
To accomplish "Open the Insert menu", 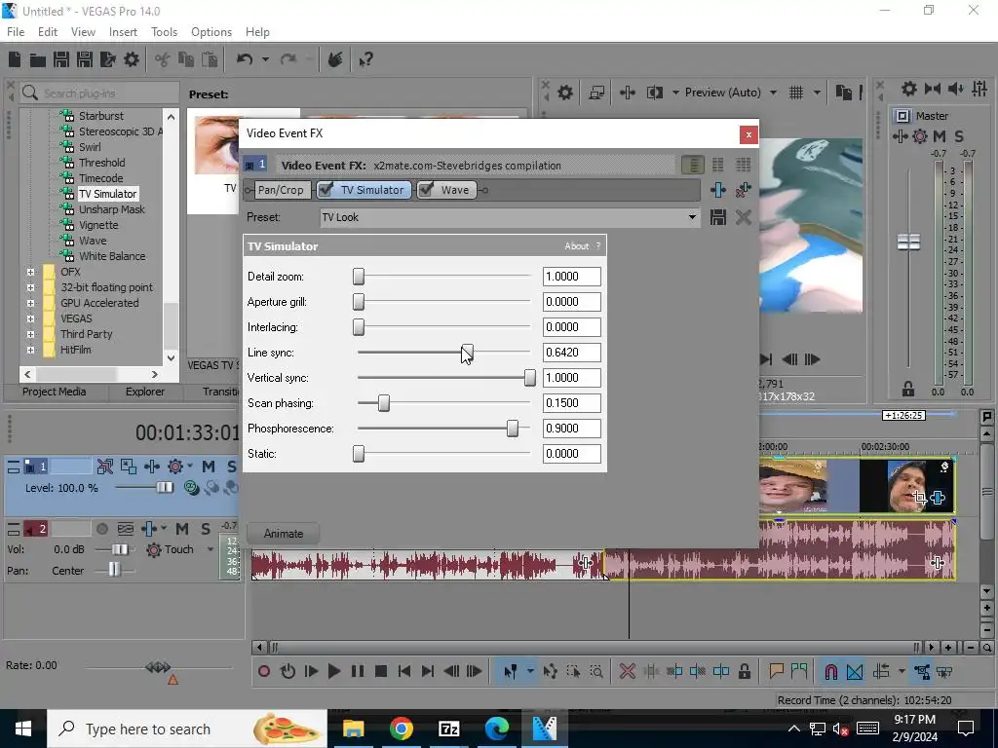I will (x=123, y=32).
